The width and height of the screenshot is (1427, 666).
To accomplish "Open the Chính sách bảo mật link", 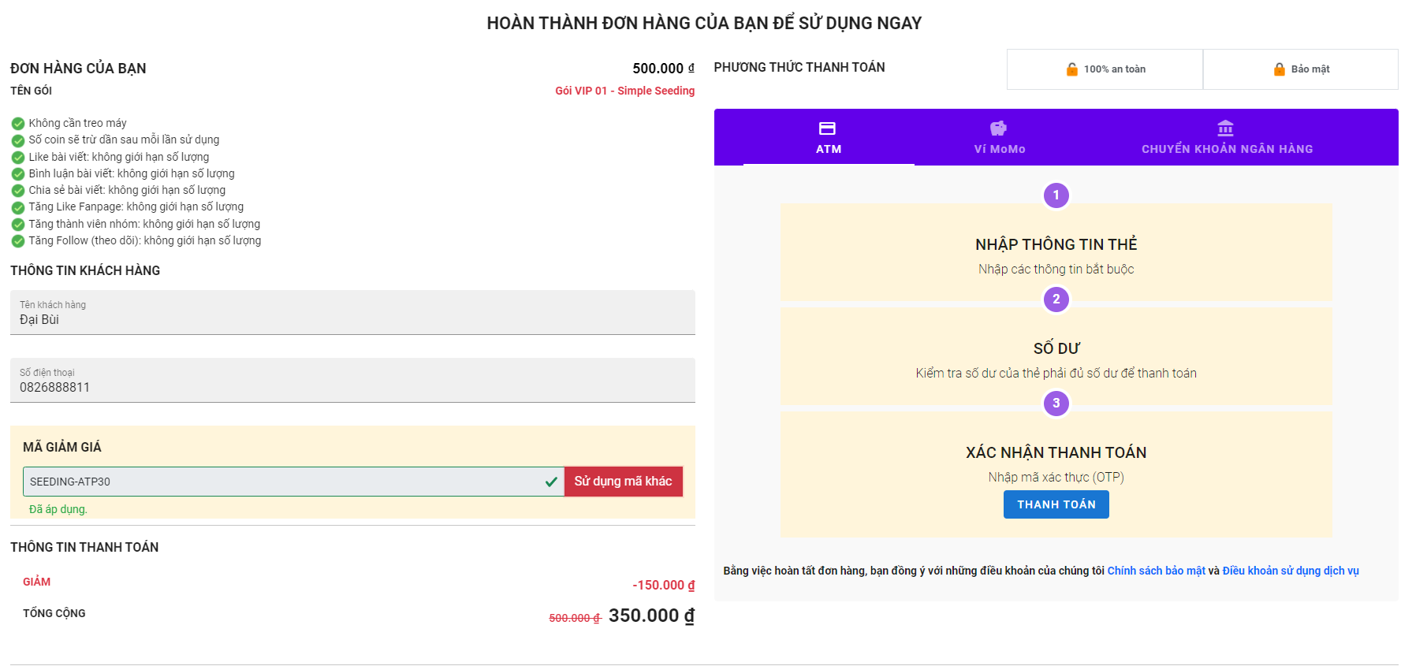I will point(1156,571).
